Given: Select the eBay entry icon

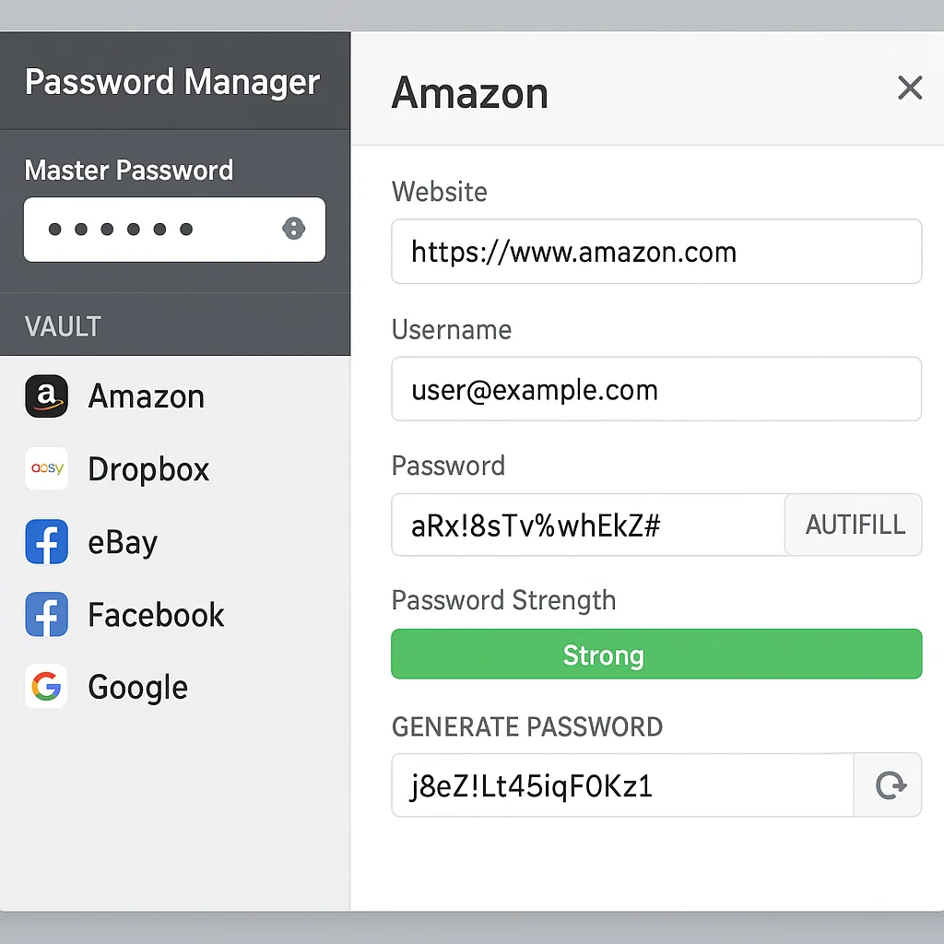Looking at the screenshot, I should click(x=46, y=542).
